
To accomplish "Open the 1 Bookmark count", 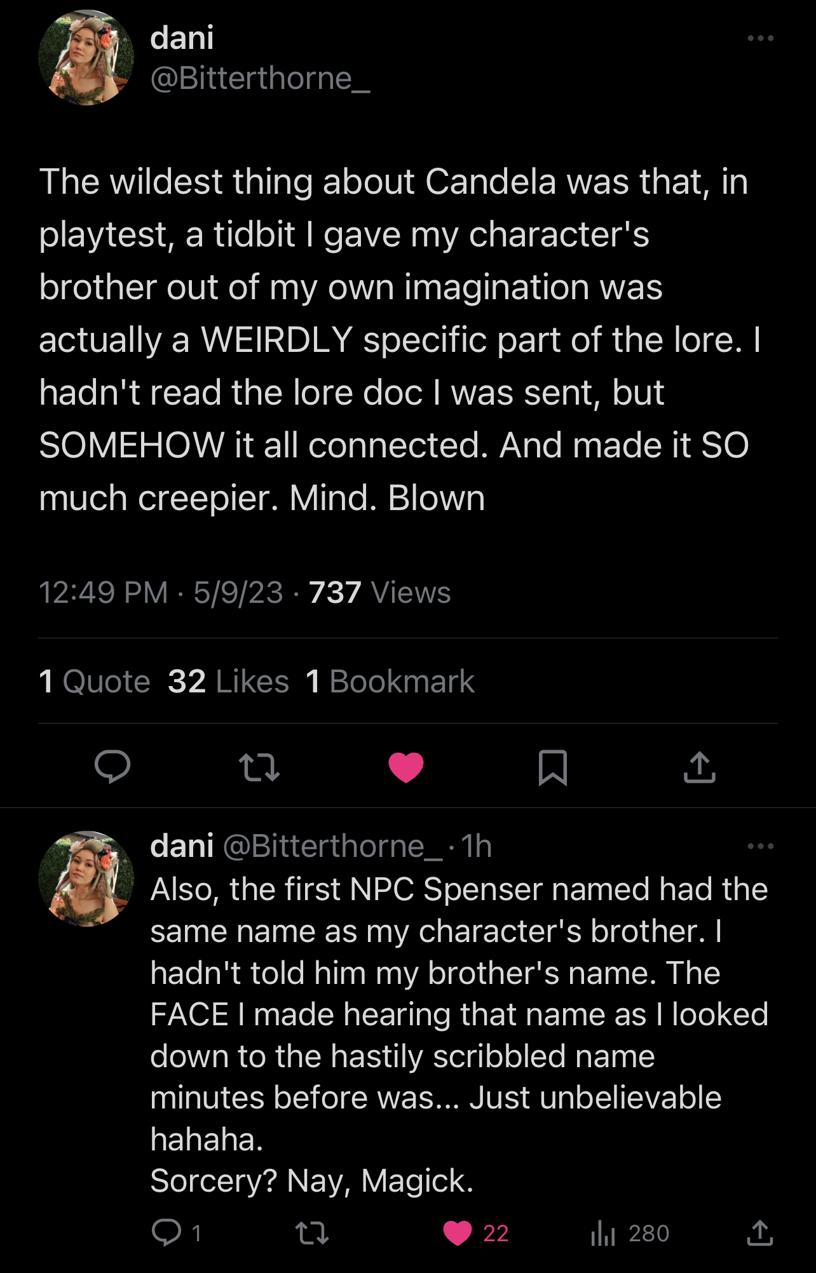I will point(390,682).
